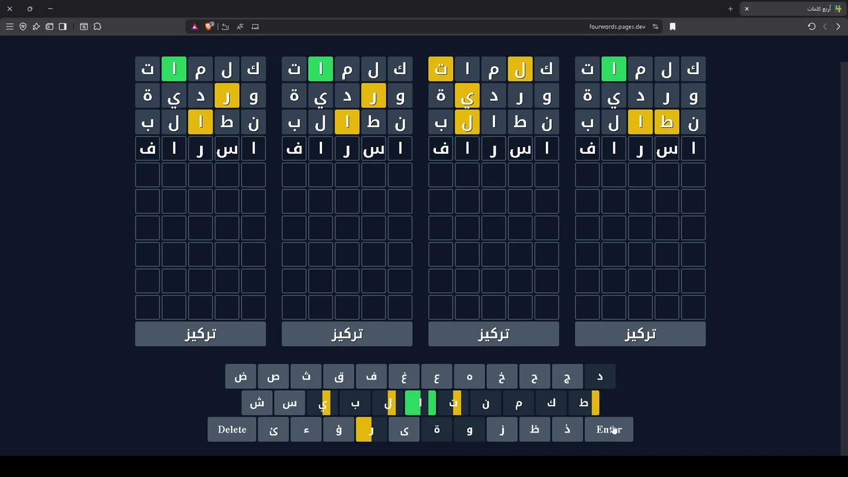The height and width of the screenshot is (477, 848).
Task: Open the extensions puzzle icon
Action: tap(97, 26)
